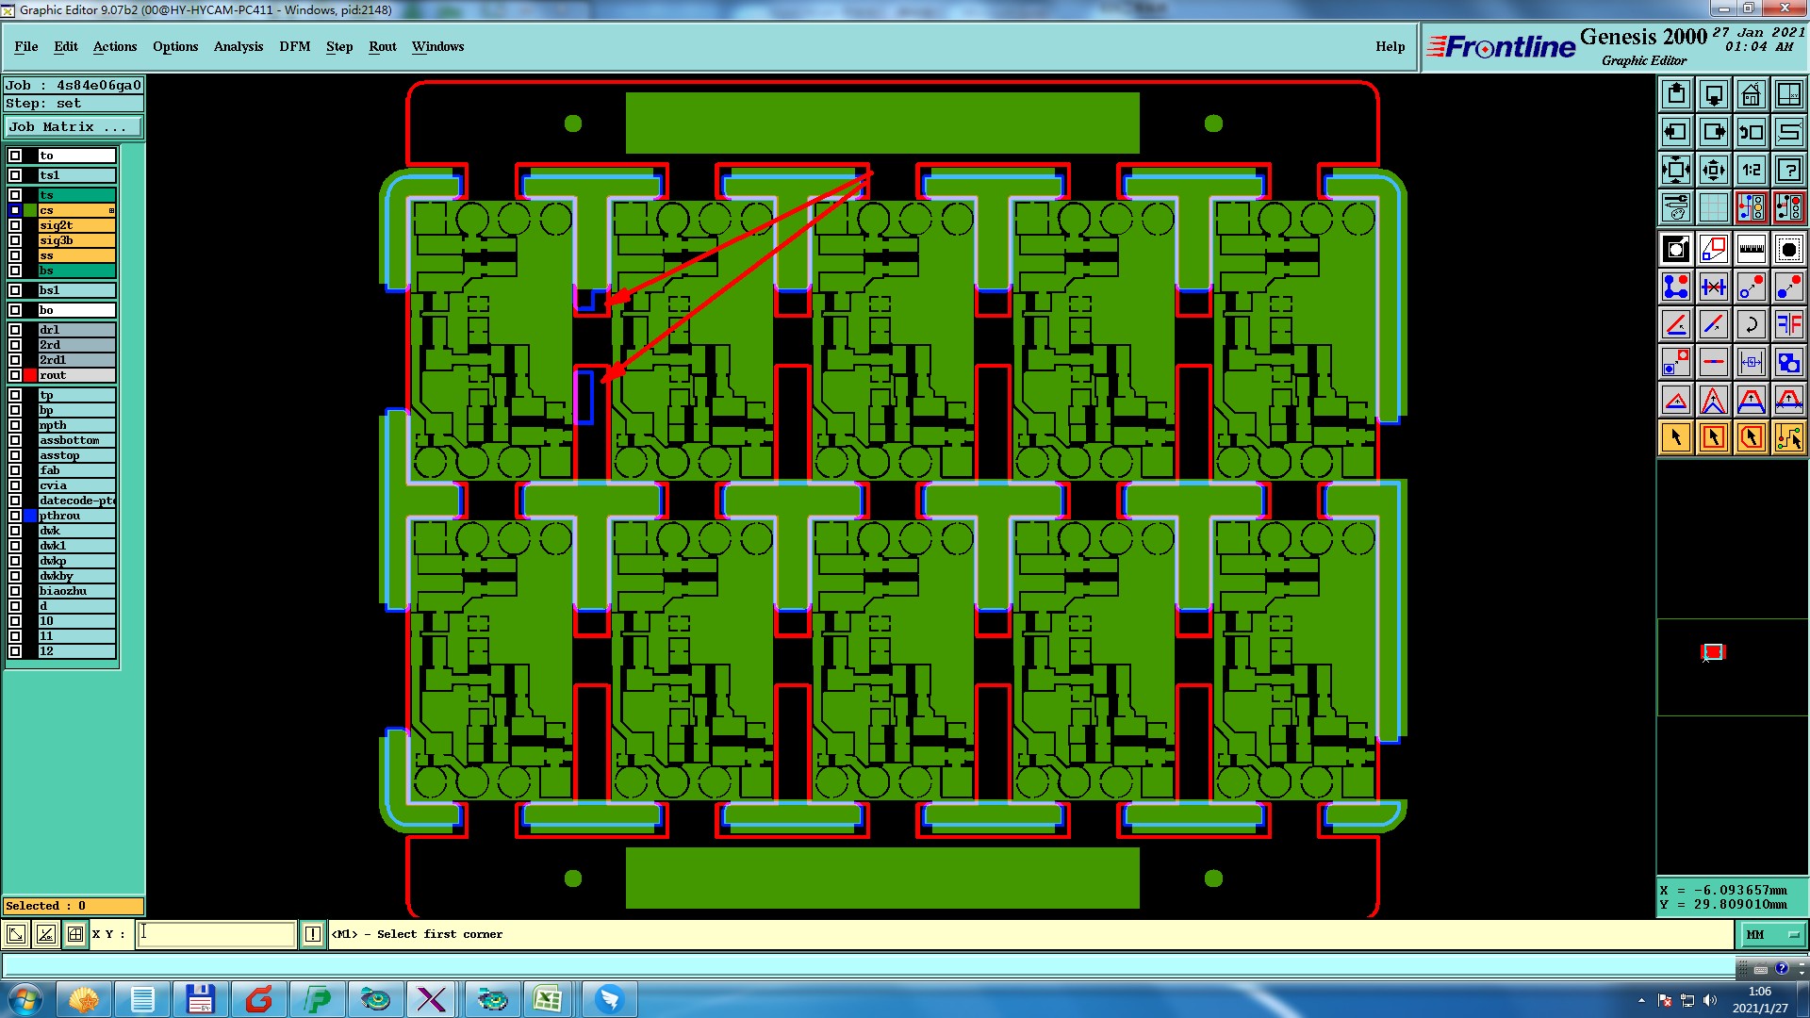
Task: Select the plain arrow pointer selection tool
Action: click(x=1675, y=437)
